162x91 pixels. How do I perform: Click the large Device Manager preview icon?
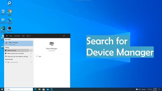(52, 44)
